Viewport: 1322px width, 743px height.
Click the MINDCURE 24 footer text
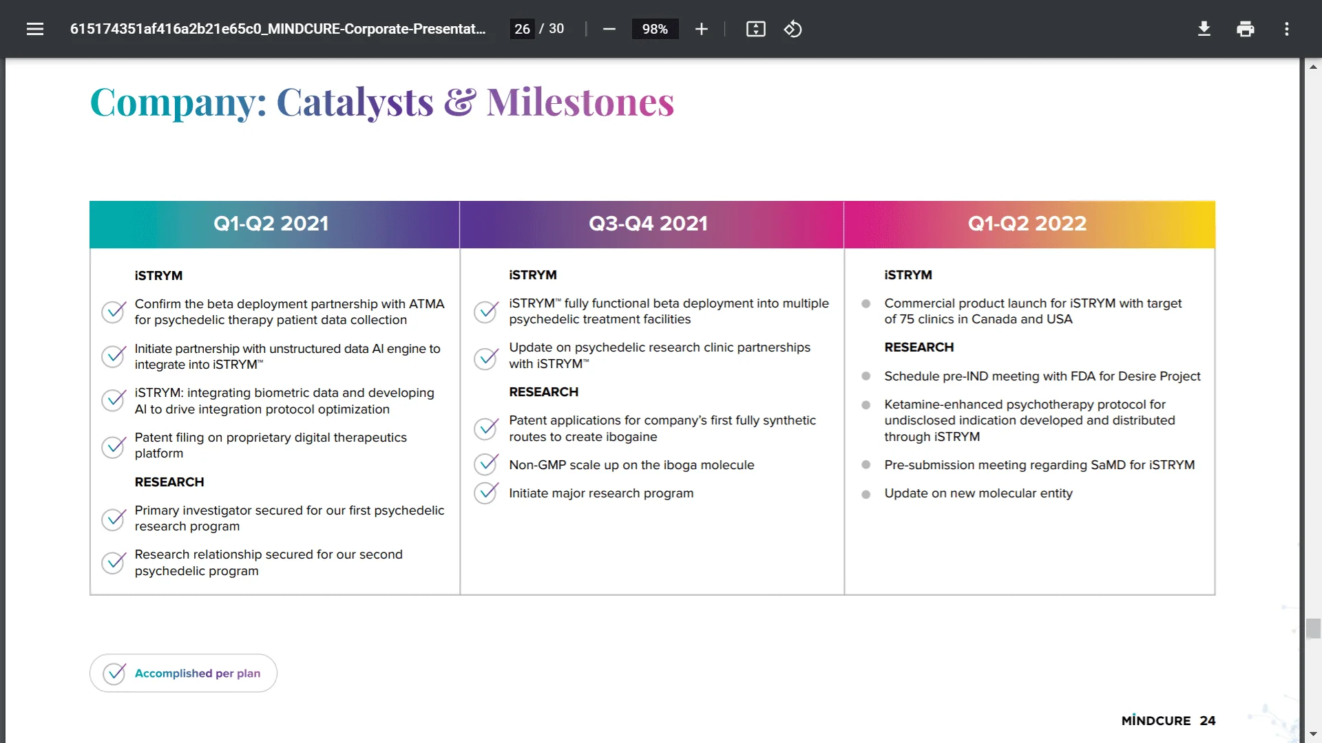pos(1168,720)
